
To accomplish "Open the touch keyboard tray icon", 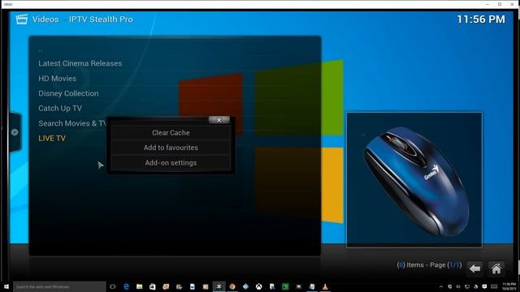I will (x=494, y=286).
